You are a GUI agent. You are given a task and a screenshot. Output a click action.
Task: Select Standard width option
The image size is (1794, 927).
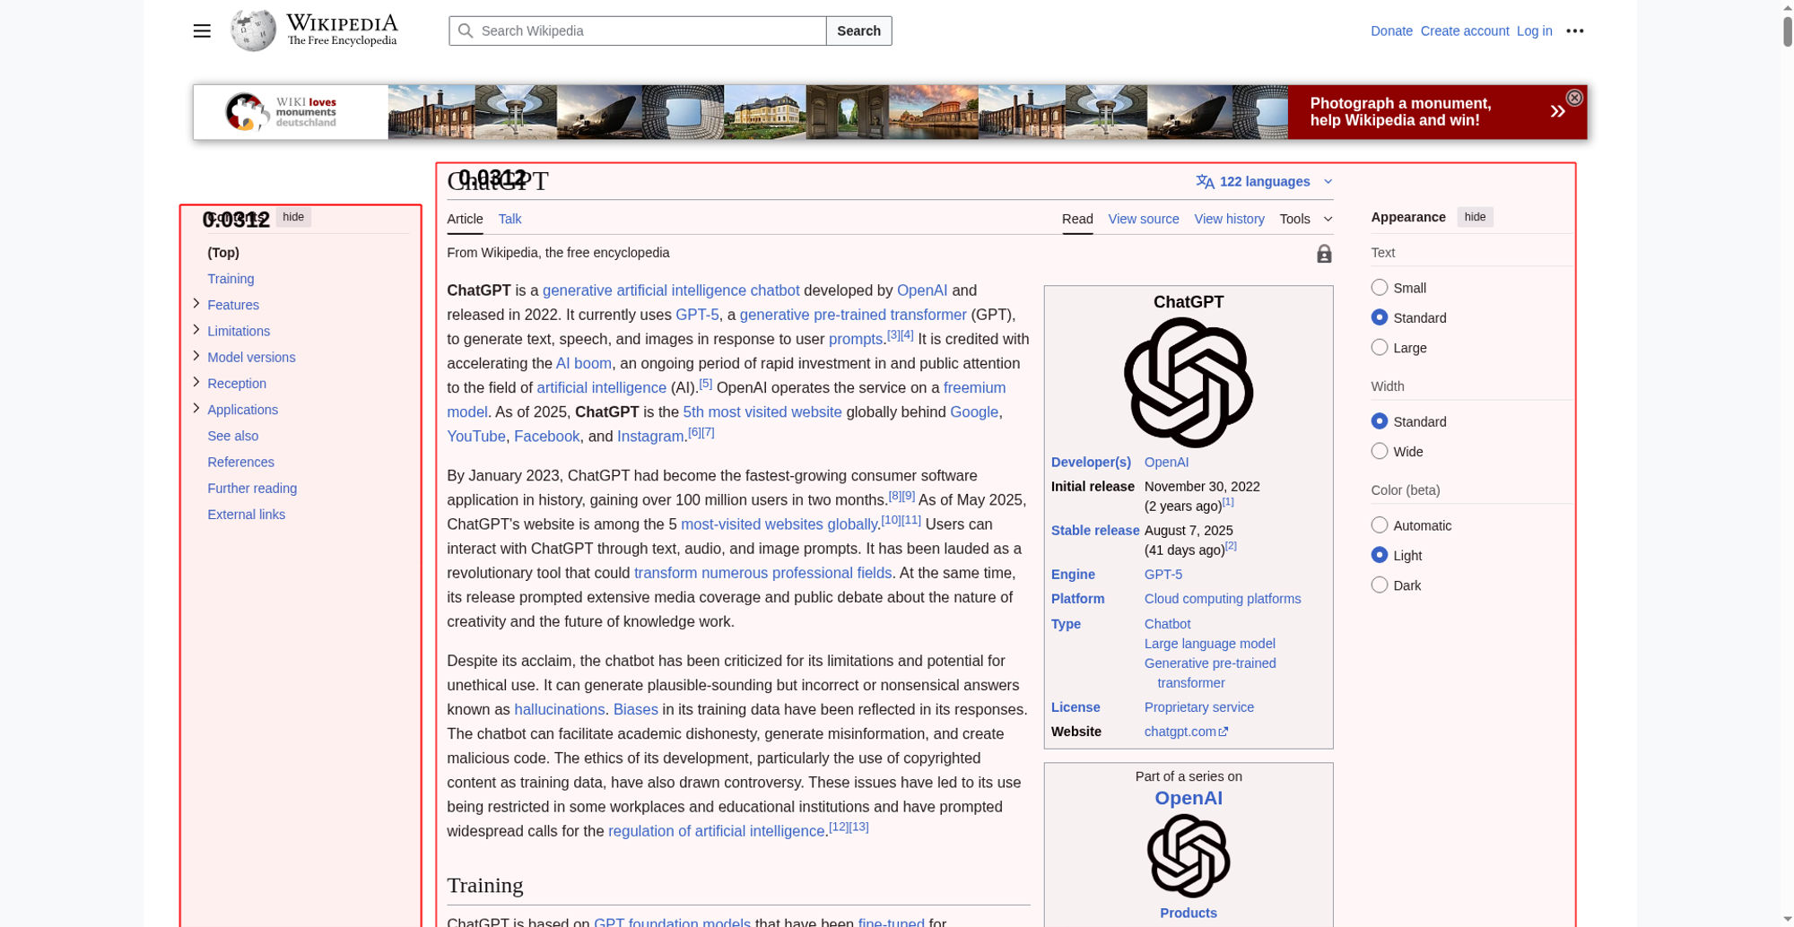coord(1380,421)
